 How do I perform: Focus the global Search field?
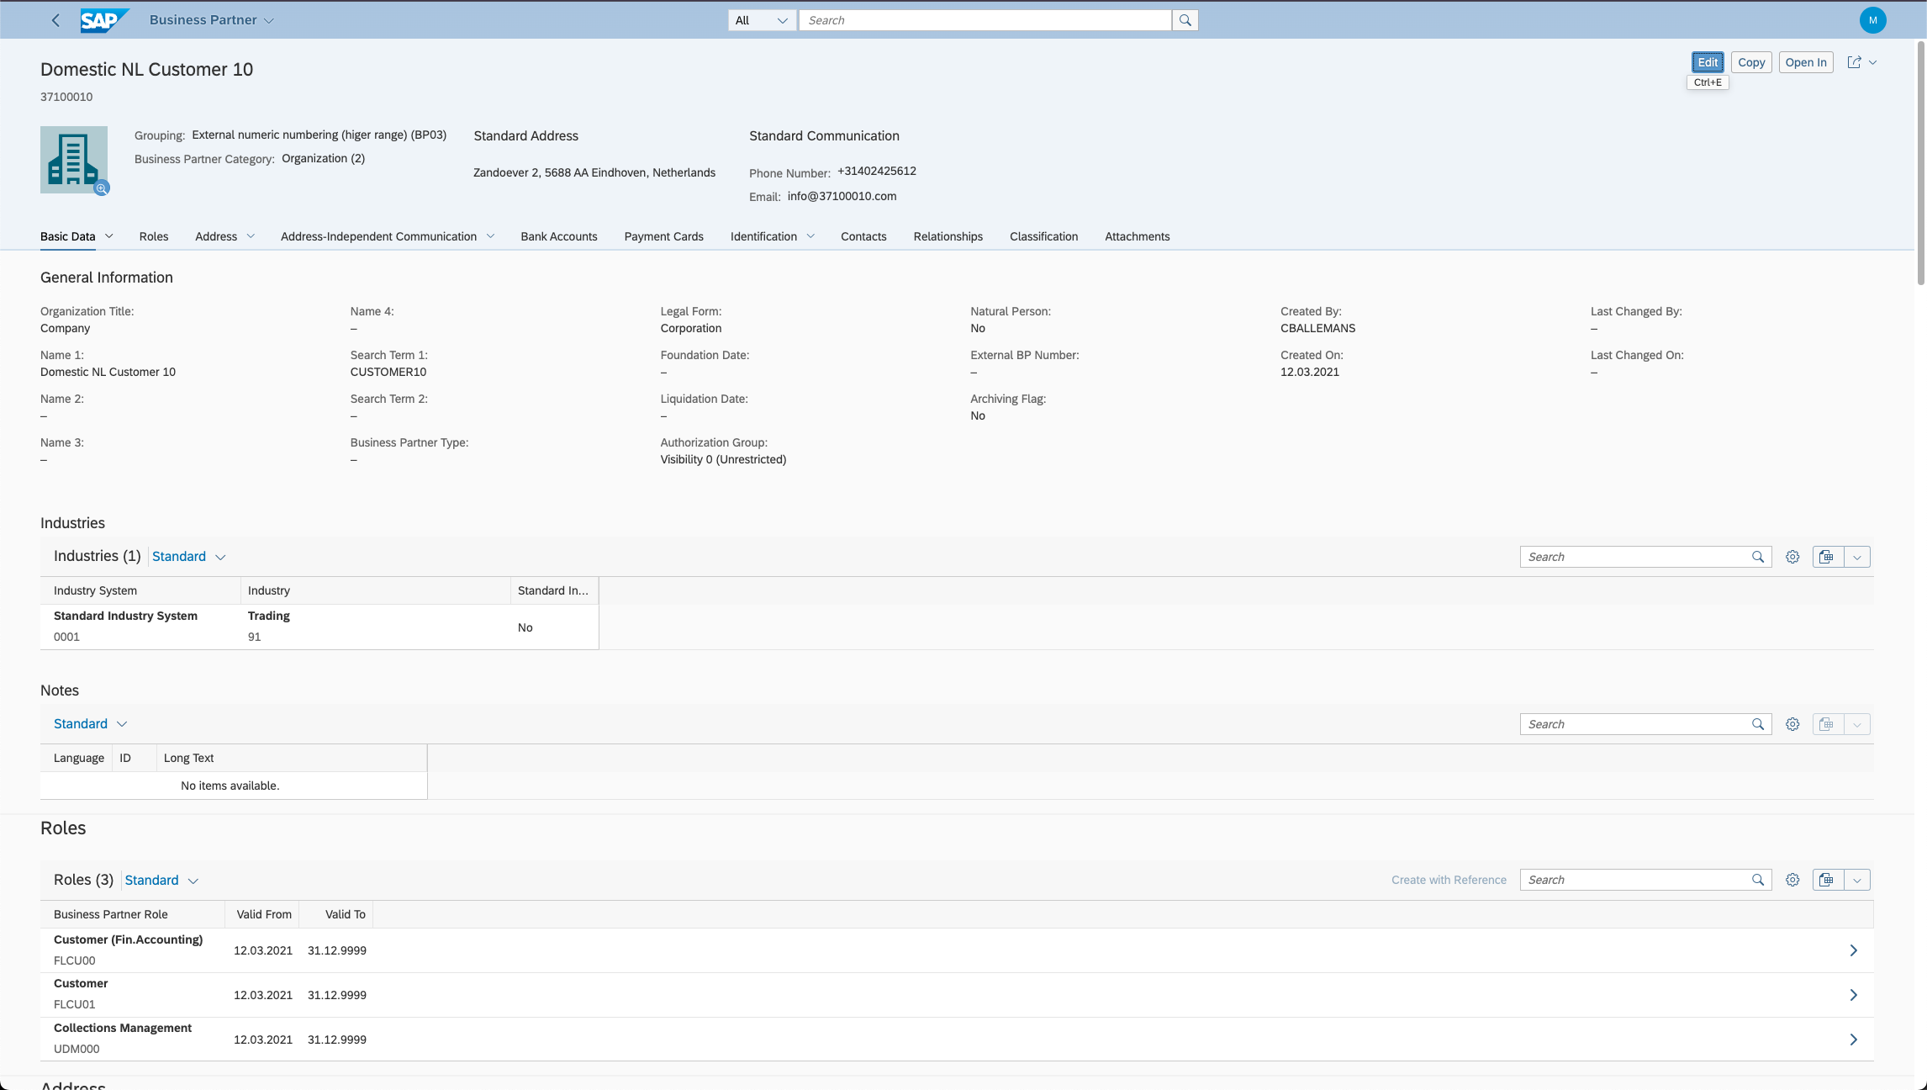point(985,20)
